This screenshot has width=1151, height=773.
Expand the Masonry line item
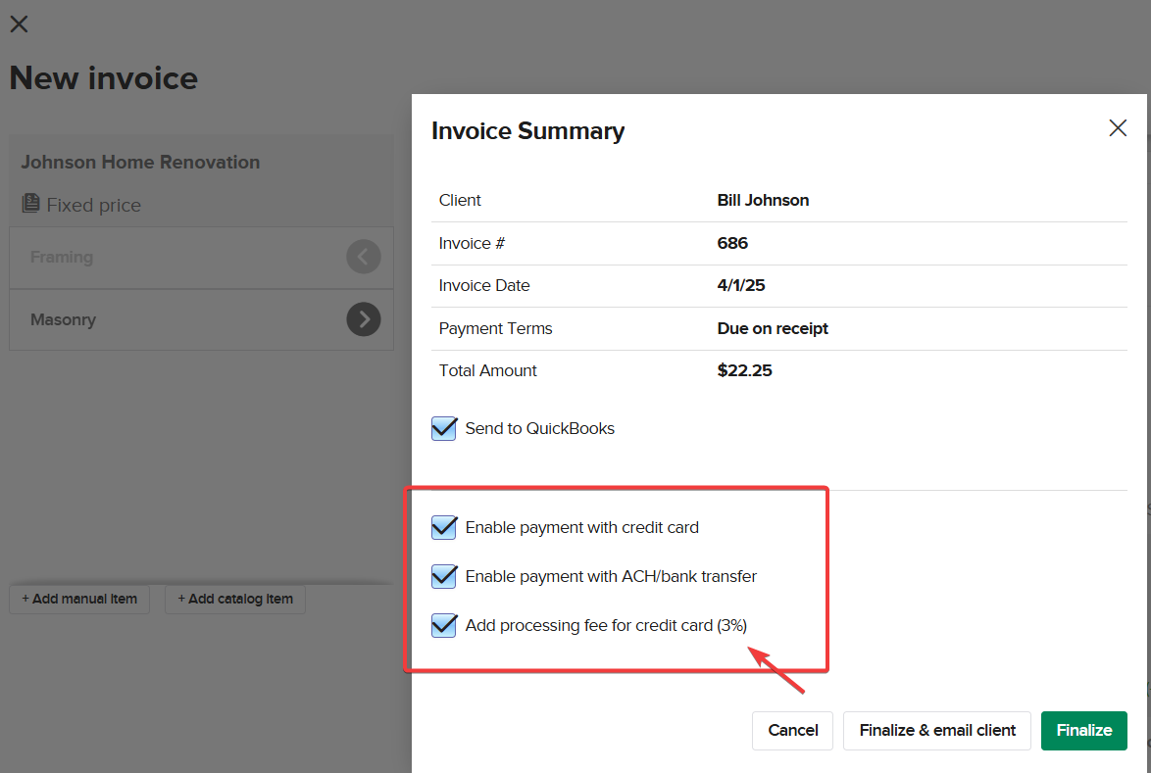pos(364,319)
